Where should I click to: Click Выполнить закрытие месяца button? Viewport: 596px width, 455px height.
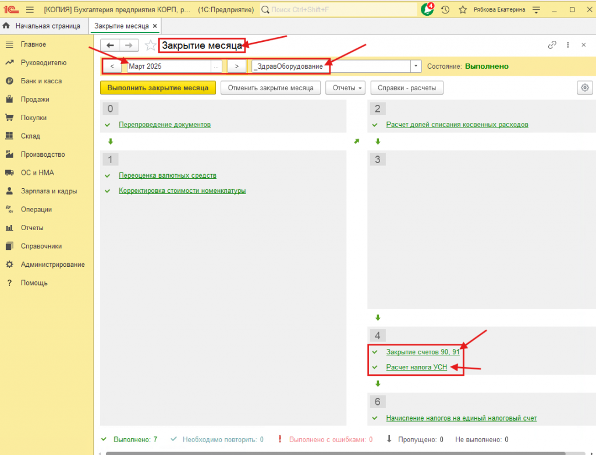(x=158, y=88)
